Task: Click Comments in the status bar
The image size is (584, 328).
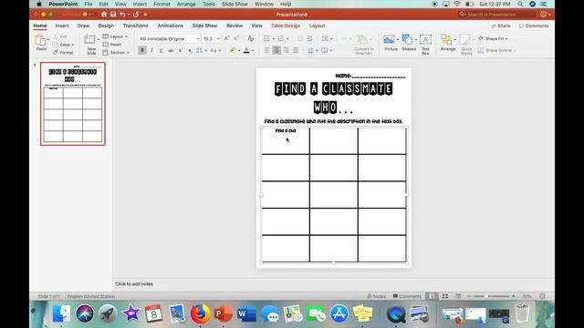Action: point(407,296)
